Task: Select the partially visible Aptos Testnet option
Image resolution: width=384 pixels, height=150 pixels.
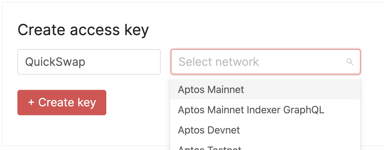Action: coord(209,148)
